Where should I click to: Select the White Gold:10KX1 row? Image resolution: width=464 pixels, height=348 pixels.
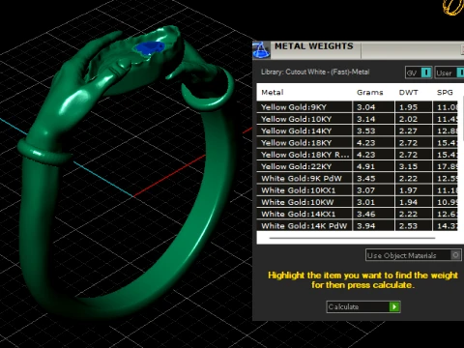(x=357, y=190)
